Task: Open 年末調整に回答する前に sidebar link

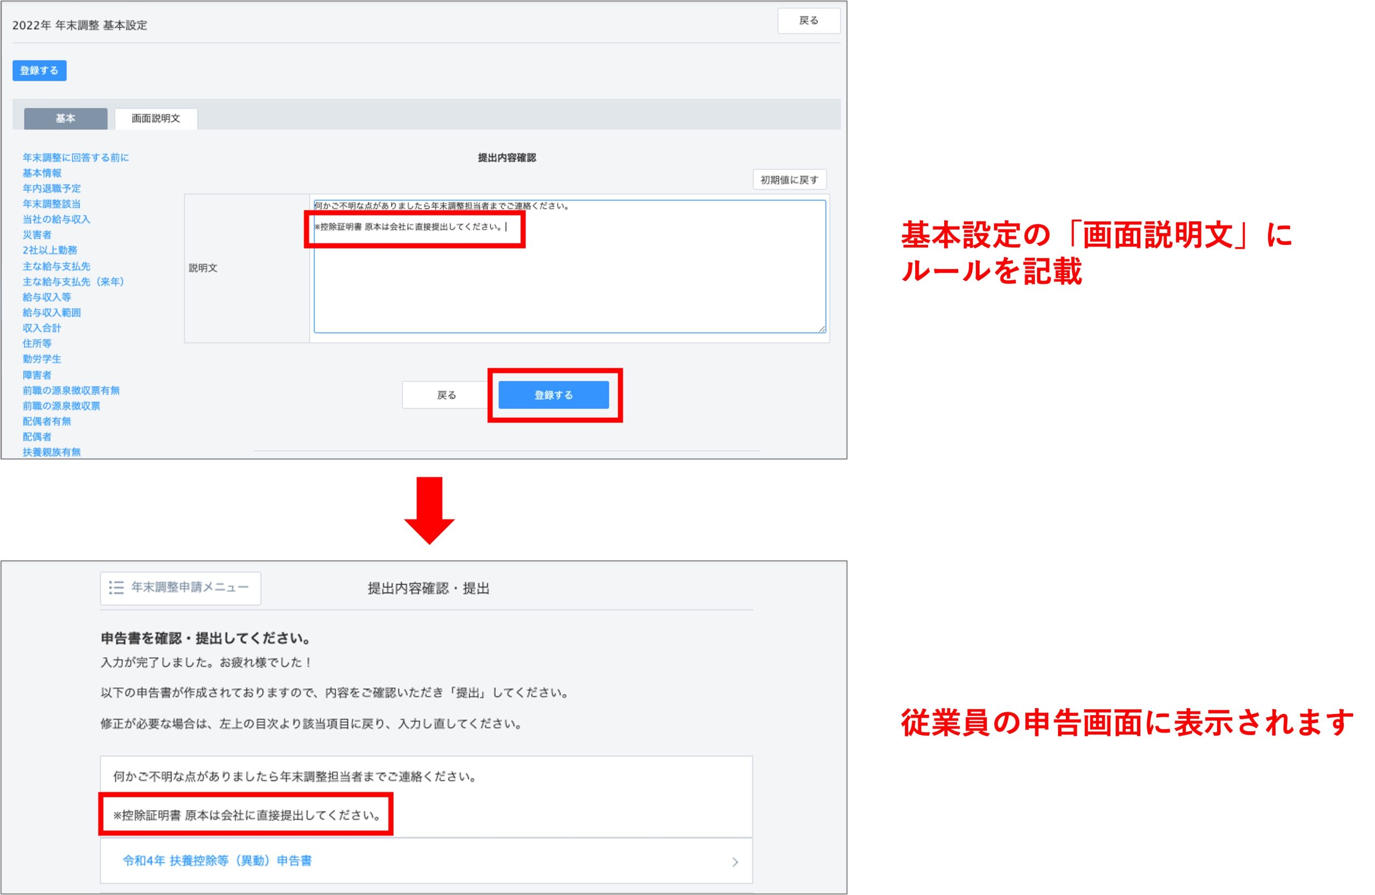Action: (76, 158)
